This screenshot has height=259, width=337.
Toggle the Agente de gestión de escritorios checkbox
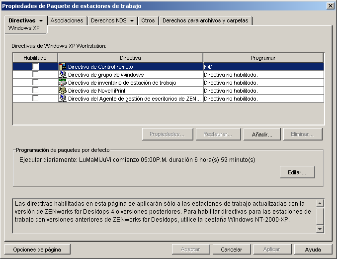(35, 99)
